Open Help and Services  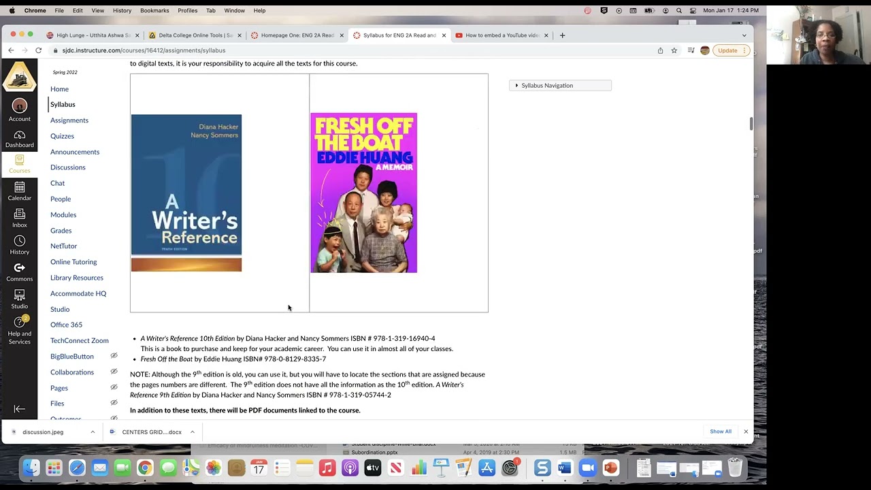[x=19, y=331]
